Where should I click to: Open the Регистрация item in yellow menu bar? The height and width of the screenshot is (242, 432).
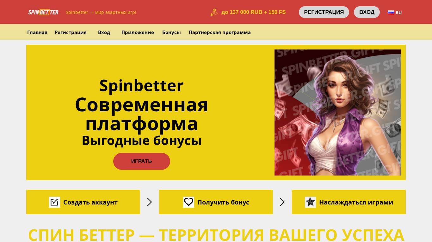pyautogui.click(x=71, y=32)
